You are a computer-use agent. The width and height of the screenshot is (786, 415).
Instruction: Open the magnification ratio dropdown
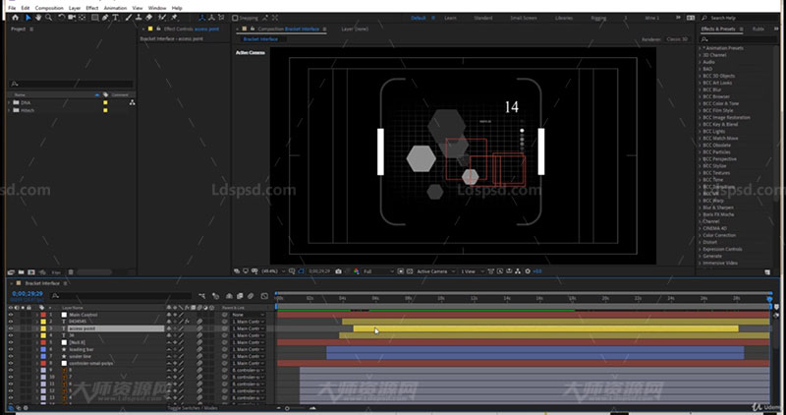273,271
